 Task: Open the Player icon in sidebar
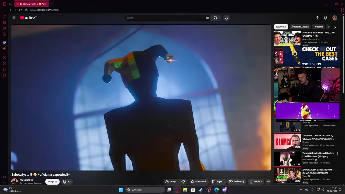click(x=4, y=58)
